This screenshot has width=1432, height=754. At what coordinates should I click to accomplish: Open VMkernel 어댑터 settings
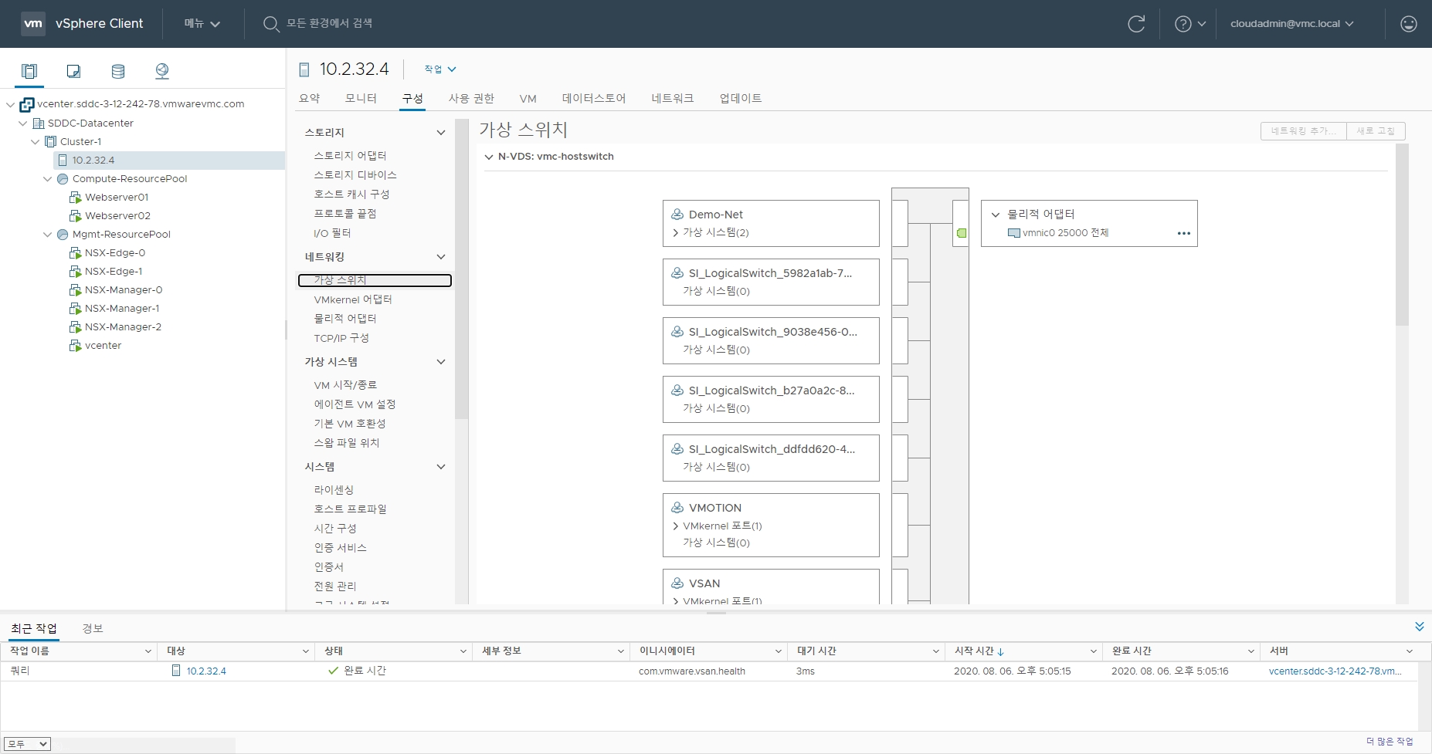pyautogui.click(x=353, y=299)
